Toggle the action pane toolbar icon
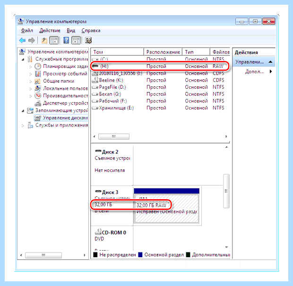293x286 pixels. pyautogui.click(x=76, y=40)
